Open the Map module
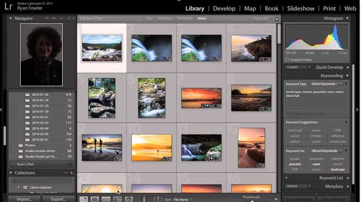Viewport: 361px width, 202px height. 250,9
